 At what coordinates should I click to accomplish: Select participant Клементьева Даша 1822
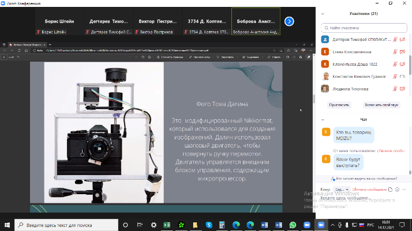click(364, 65)
